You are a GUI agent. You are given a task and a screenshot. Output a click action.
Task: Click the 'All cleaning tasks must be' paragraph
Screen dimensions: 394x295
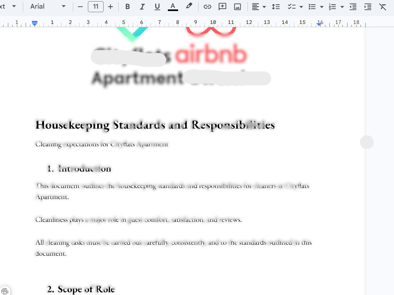(x=173, y=248)
